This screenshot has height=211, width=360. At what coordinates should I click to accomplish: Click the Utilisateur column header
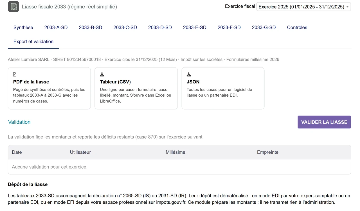tap(80, 152)
